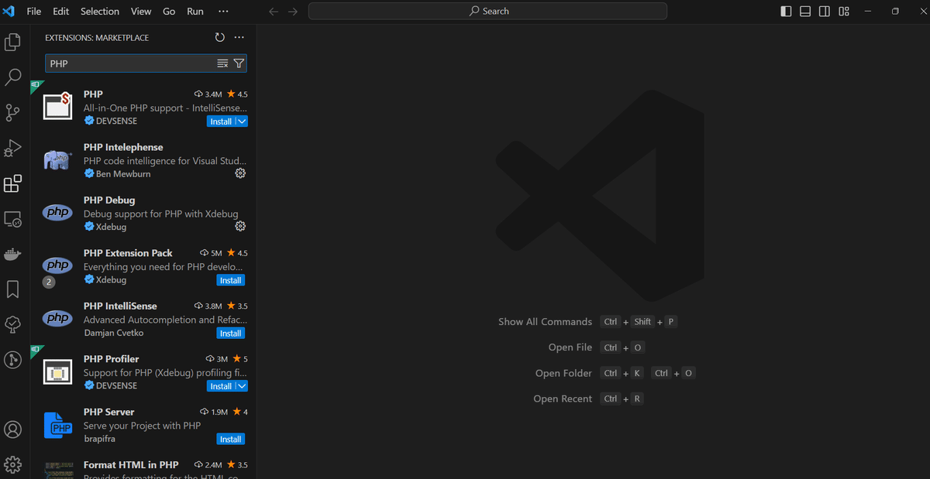This screenshot has width=930, height=479.
Task: Toggle primary side bar visibility
Action: click(786, 12)
